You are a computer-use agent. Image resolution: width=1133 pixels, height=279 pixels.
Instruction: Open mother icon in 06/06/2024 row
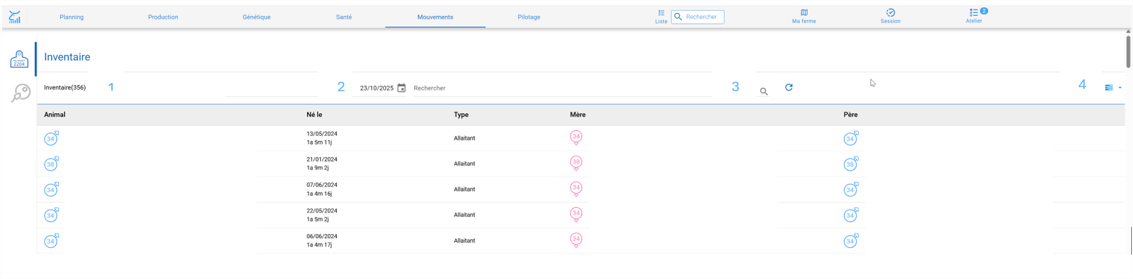(x=576, y=240)
